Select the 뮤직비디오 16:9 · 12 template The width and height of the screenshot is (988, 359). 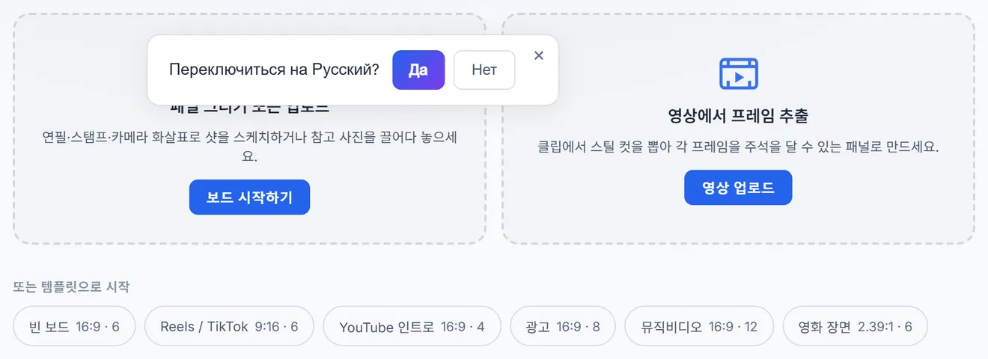coord(699,326)
